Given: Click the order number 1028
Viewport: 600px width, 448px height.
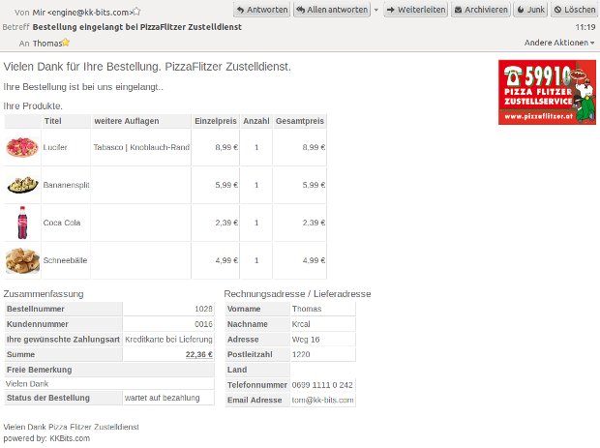Looking at the screenshot, I should (203, 309).
